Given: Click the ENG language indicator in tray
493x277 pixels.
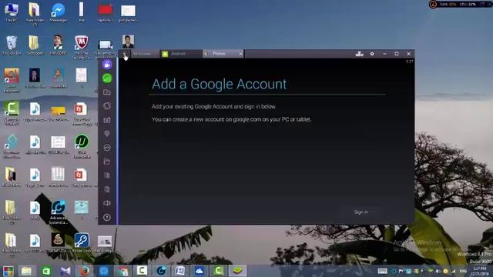Looking at the screenshot, I should (463, 271).
